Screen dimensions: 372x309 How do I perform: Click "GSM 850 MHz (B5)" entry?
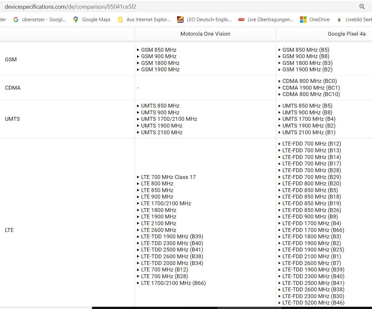pyautogui.click(x=306, y=50)
